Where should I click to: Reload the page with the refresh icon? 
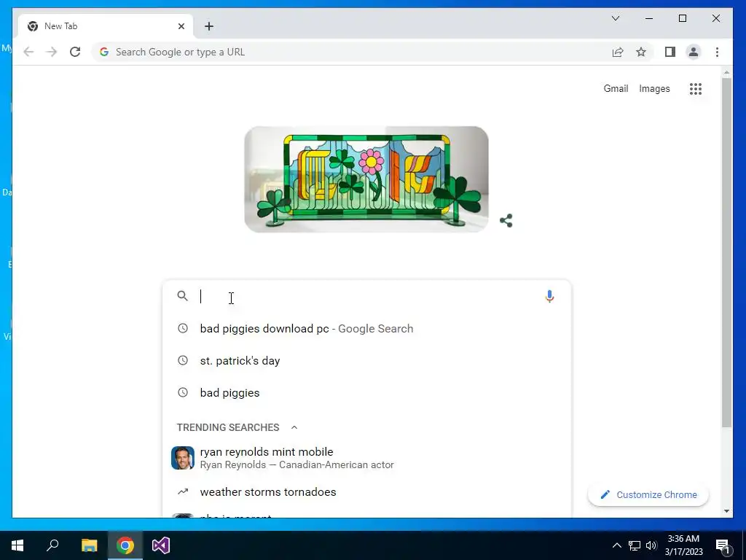click(x=75, y=52)
